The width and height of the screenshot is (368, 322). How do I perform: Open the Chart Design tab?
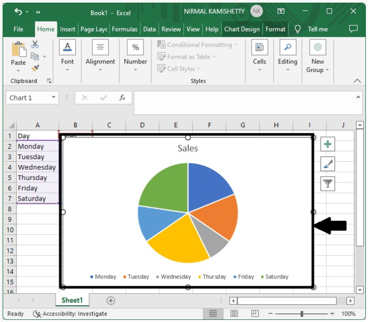pyautogui.click(x=242, y=29)
